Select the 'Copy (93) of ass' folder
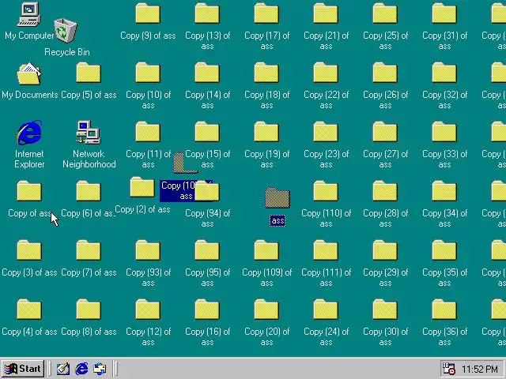The width and height of the screenshot is (506, 379). [x=148, y=251]
